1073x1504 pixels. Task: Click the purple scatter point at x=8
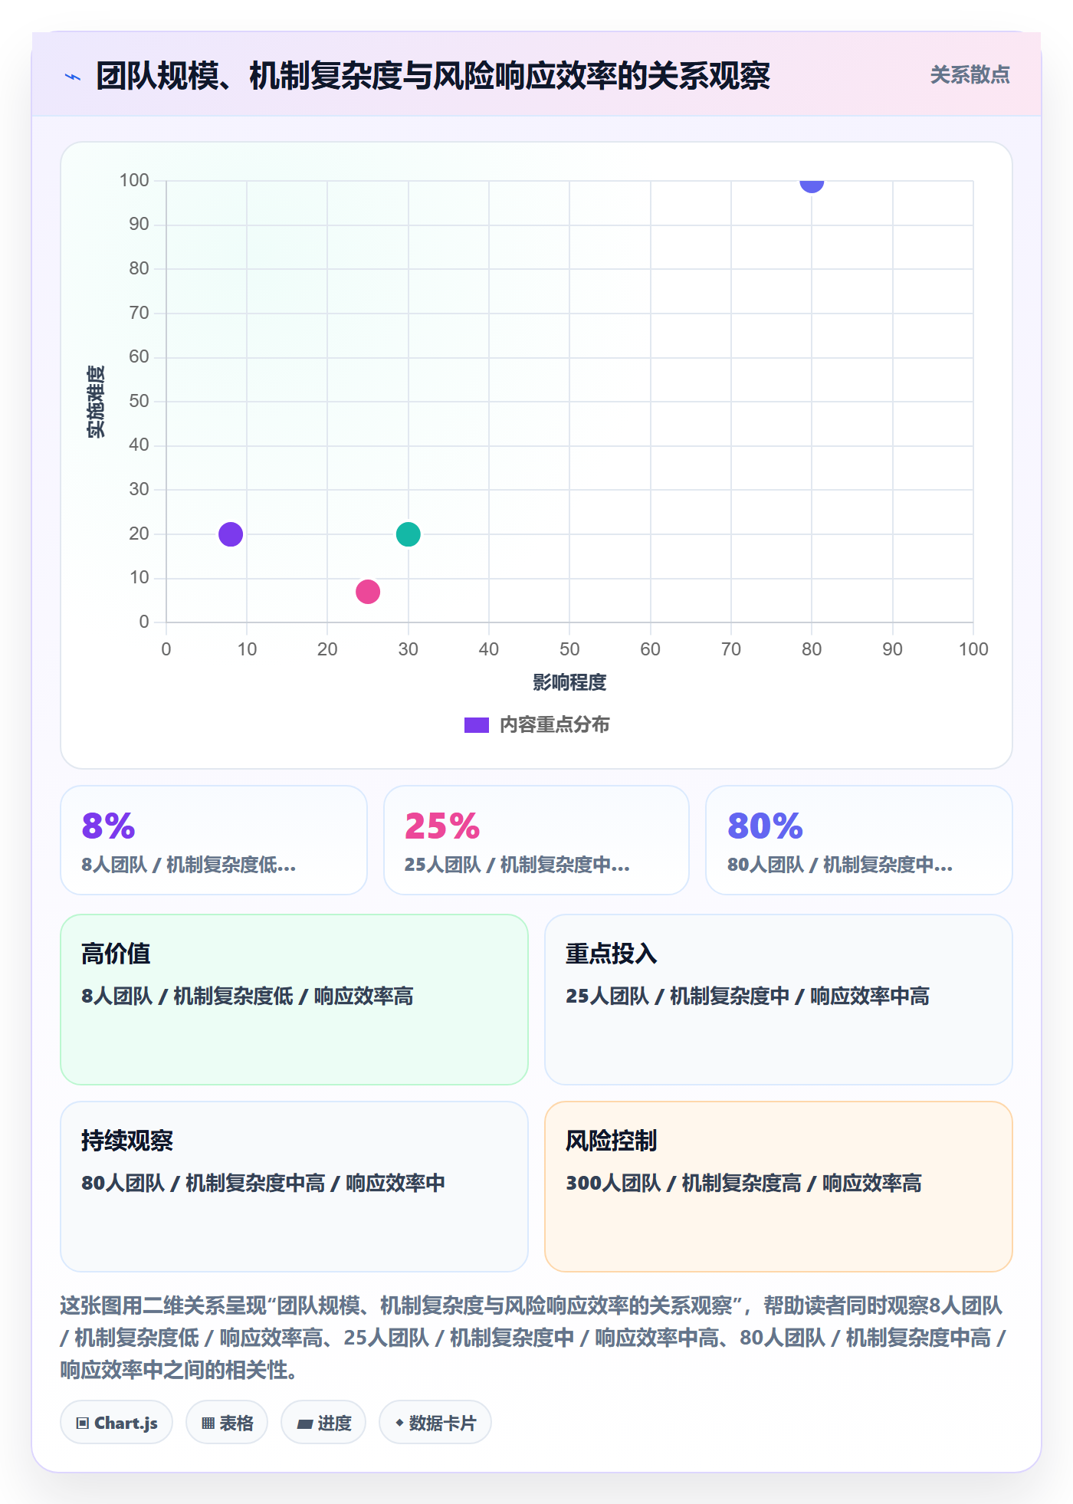click(231, 534)
